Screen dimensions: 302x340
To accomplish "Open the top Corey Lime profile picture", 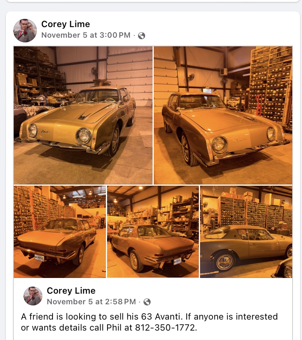I will [25, 30].
